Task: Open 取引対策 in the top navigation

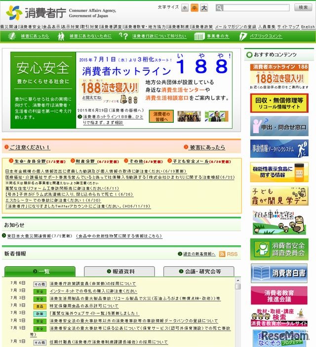Action: 89,27
